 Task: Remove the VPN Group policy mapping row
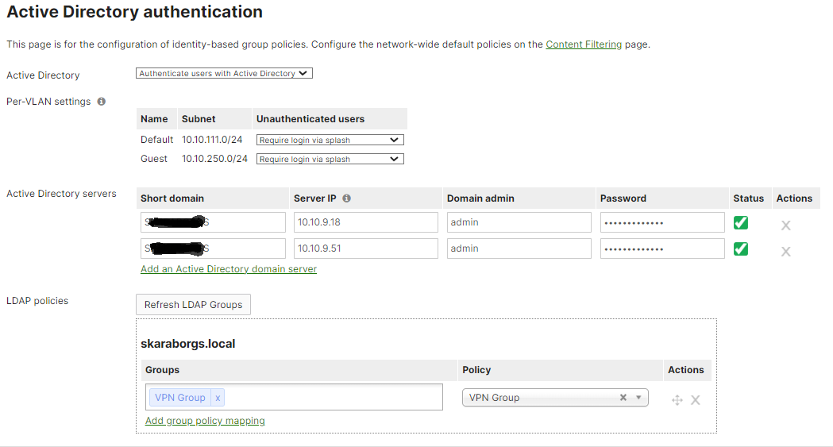tap(696, 400)
